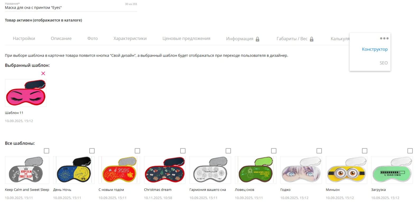The width and height of the screenshot is (418, 202).
Task: Click lock icon next to Информация tab
Action: click(x=257, y=39)
